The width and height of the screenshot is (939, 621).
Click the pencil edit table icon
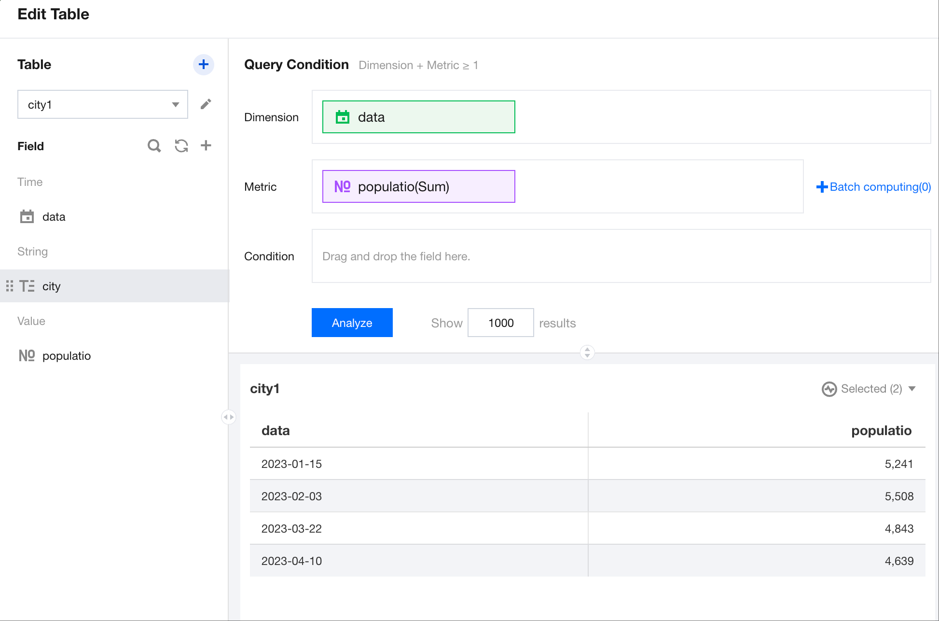206,104
